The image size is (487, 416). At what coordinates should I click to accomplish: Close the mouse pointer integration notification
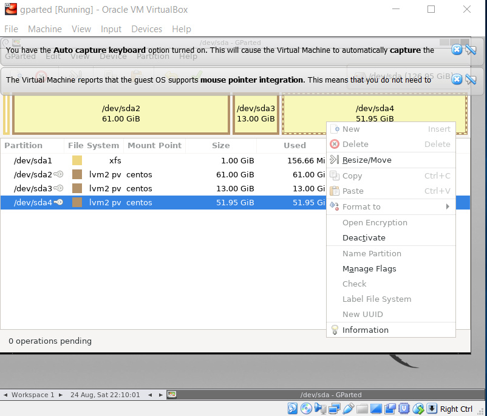tap(457, 80)
